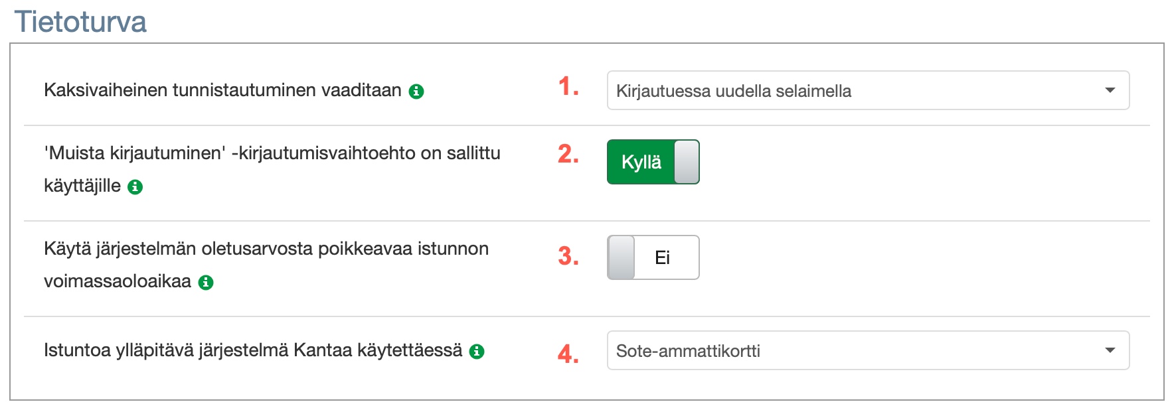Click the grey handle of the Kyllä switch
The width and height of the screenshot is (1170, 406).
[687, 162]
